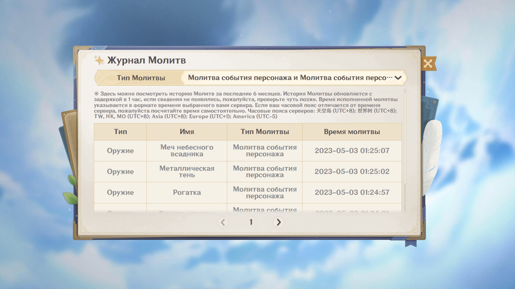Click the sparkle star icon beside Журнал Молитв
The height and width of the screenshot is (289, 515).
coord(99,60)
